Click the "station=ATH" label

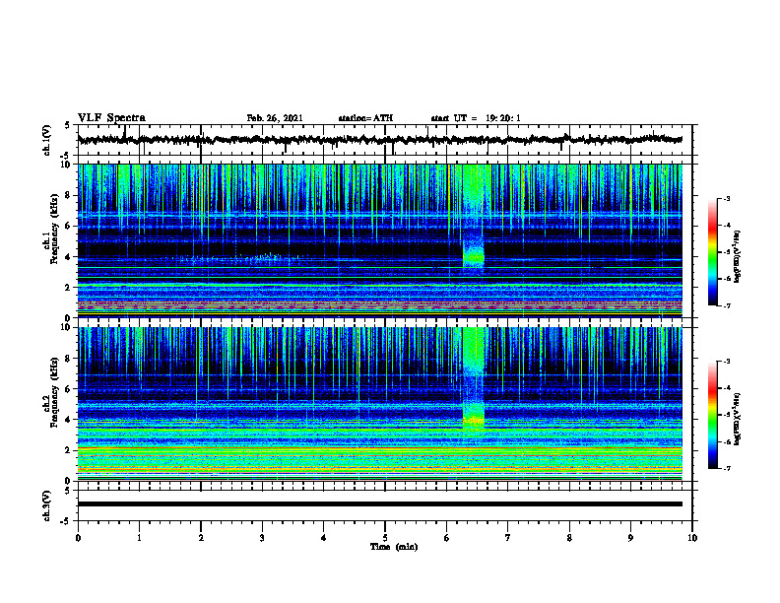365,118
